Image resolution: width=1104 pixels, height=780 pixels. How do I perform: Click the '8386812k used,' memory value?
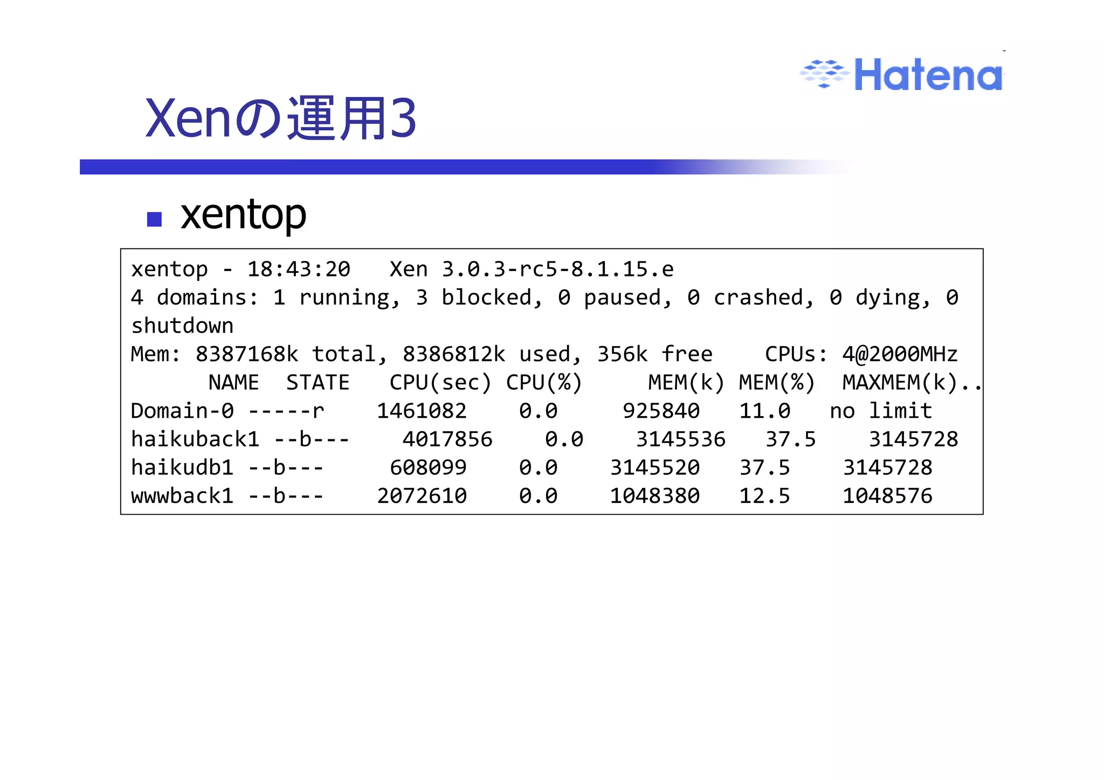[x=492, y=354]
